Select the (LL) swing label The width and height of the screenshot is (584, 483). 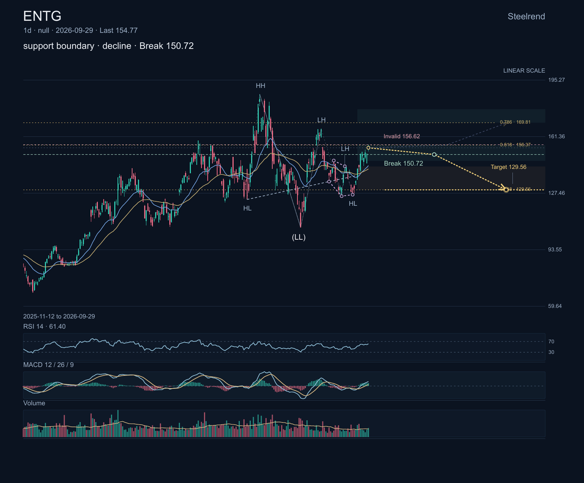(x=298, y=237)
